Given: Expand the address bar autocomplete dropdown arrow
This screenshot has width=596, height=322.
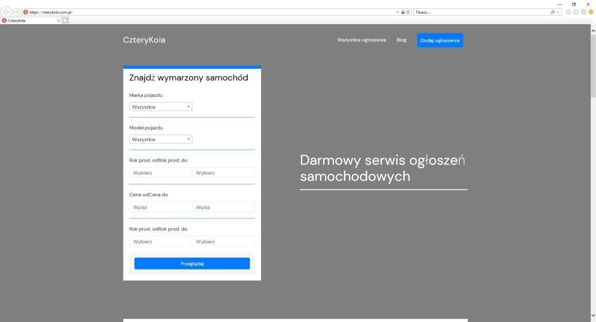Looking at the screenshot, I should coord(398,12).
